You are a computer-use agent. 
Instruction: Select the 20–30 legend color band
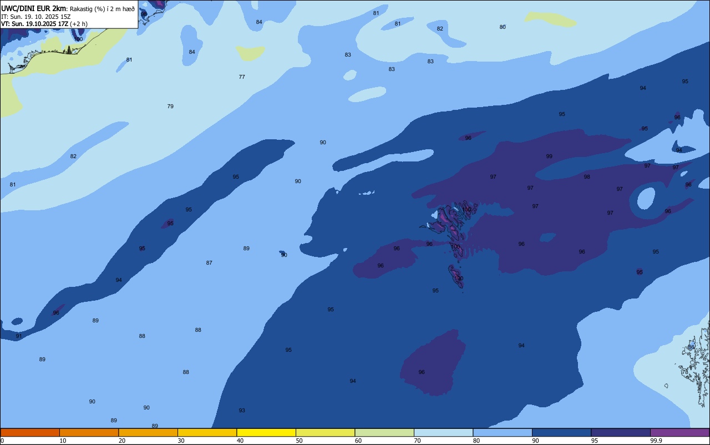148,432
